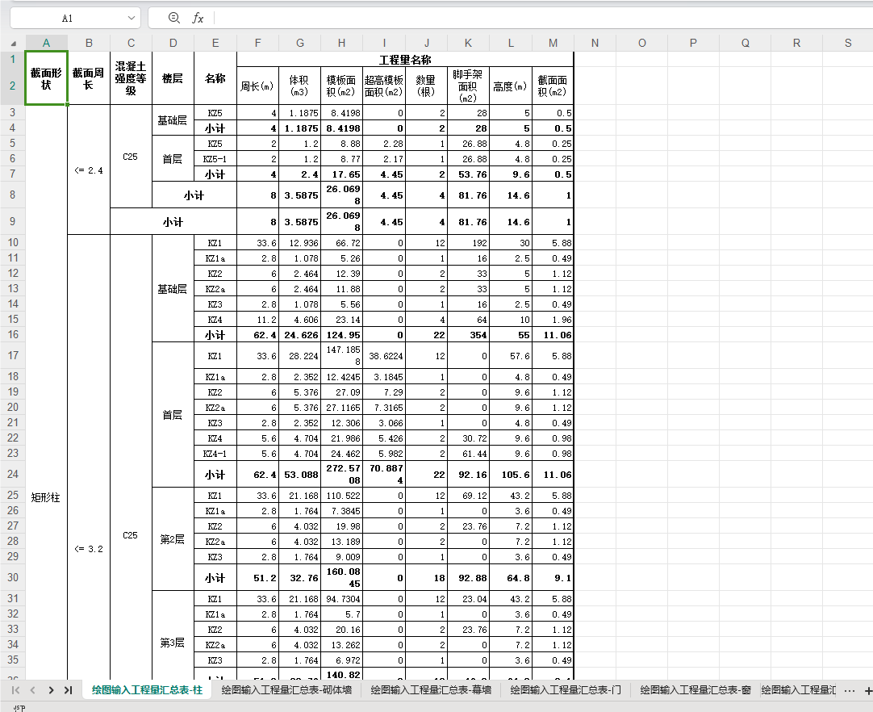
Task: Click the zoom magnifier icon beside formula bar
Action: click(173, 18)
